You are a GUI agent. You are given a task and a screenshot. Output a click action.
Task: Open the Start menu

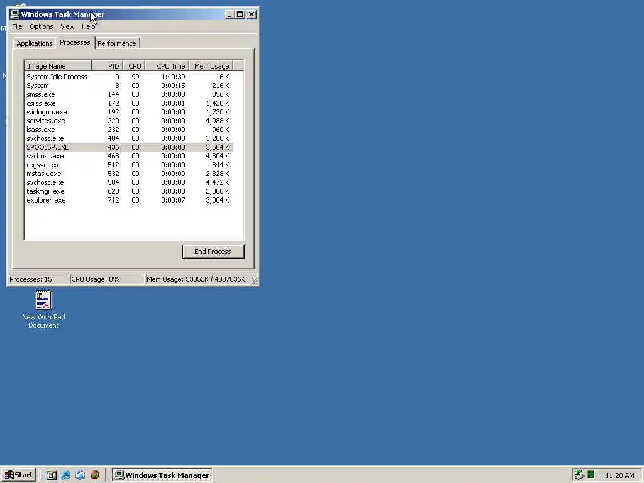pyautogui.click(x=18, y=475)
